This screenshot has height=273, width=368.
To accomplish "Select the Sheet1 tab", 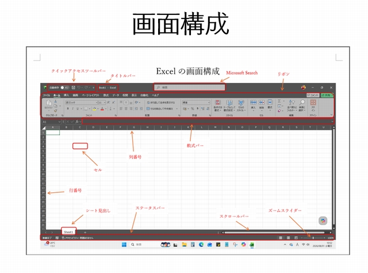I will pos(68,232).
